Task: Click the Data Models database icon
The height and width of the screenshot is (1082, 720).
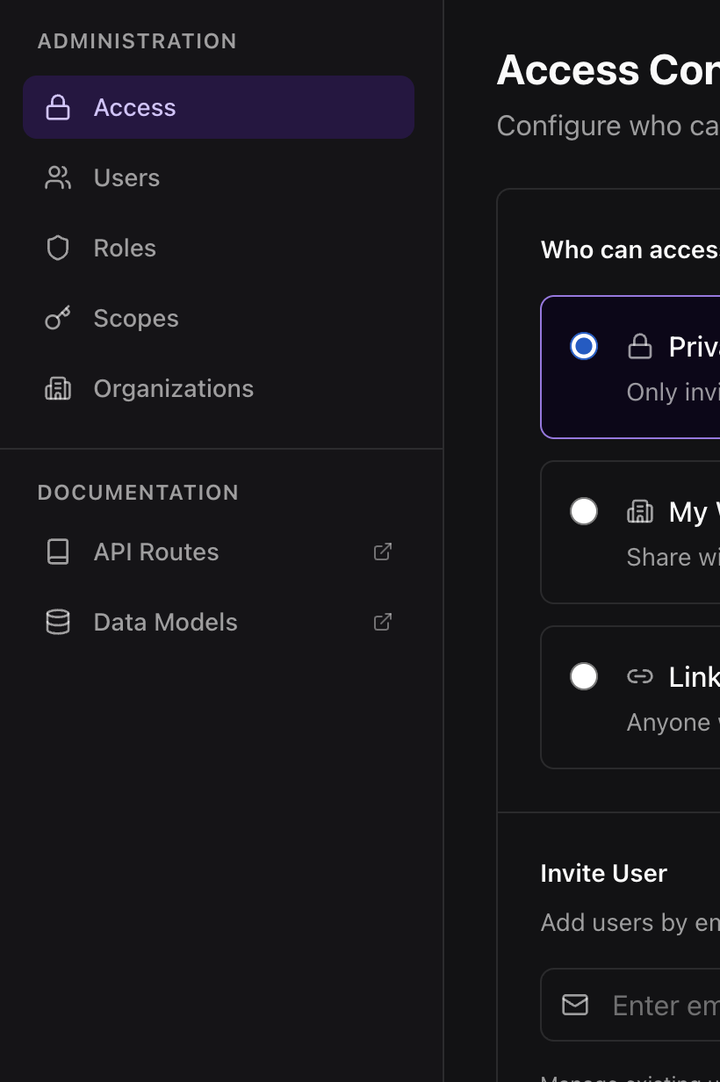Action: [58, 622]
